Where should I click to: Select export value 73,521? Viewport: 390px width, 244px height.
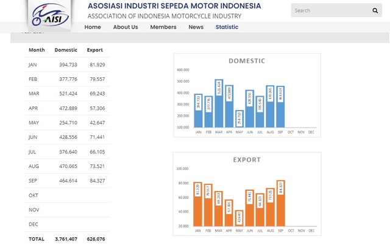click(x=97, y=166)
